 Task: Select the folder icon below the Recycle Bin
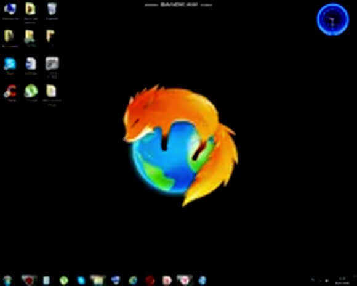[x=50, y=36]
